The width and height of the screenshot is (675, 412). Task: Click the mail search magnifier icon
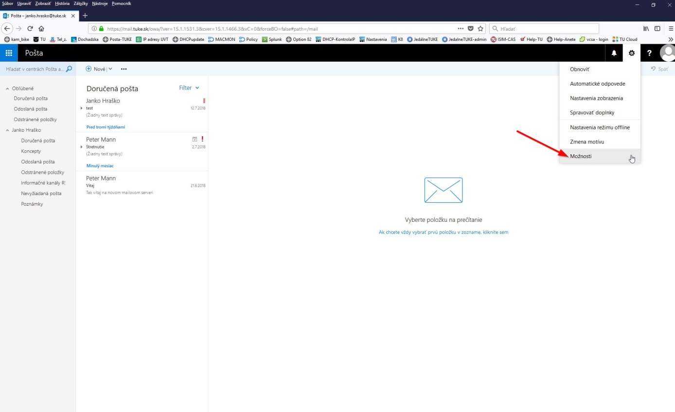point(69,69)
